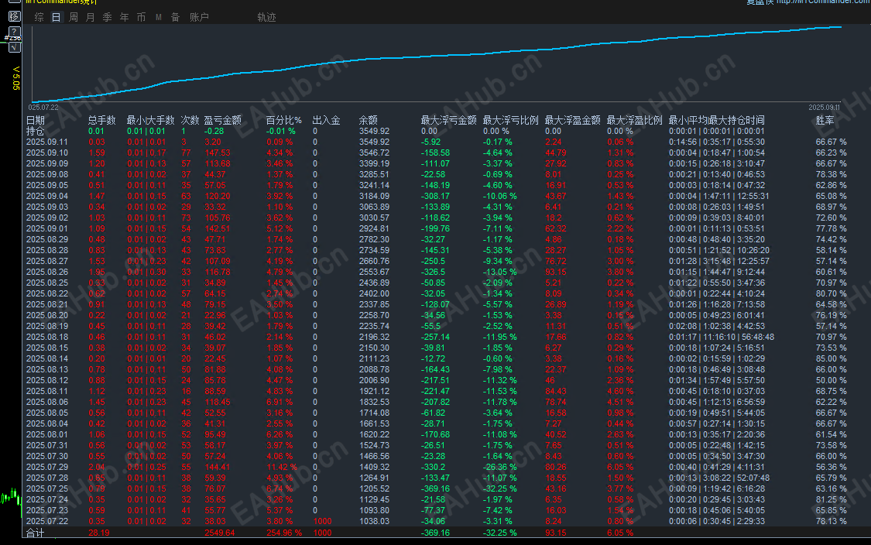Open the 账户 account tab

coord(200,17)
